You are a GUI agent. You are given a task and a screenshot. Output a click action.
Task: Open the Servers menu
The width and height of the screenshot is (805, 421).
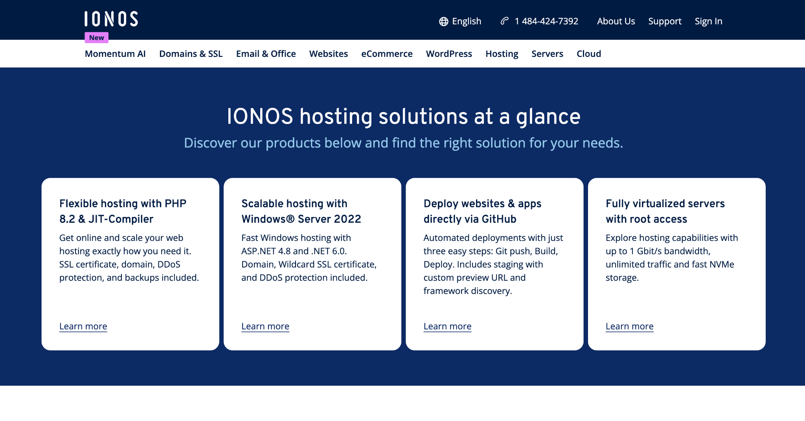(547, 54)
